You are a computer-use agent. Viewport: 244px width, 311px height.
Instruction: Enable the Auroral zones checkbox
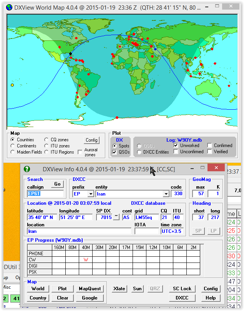[x=80, y=152]
